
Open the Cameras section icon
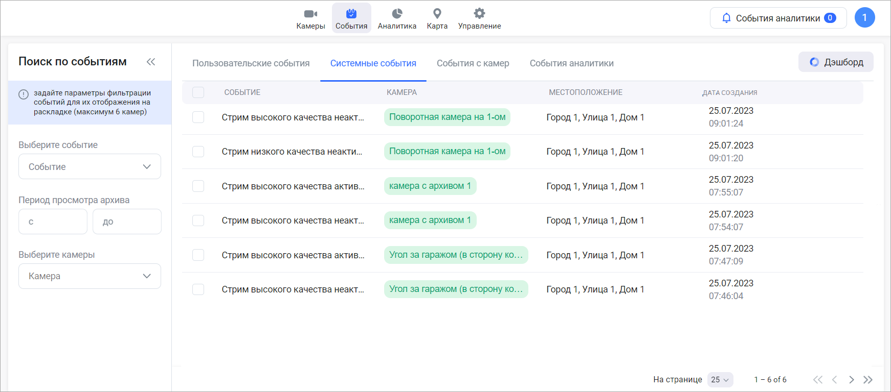pyautogui.click(x=310, y=14)
